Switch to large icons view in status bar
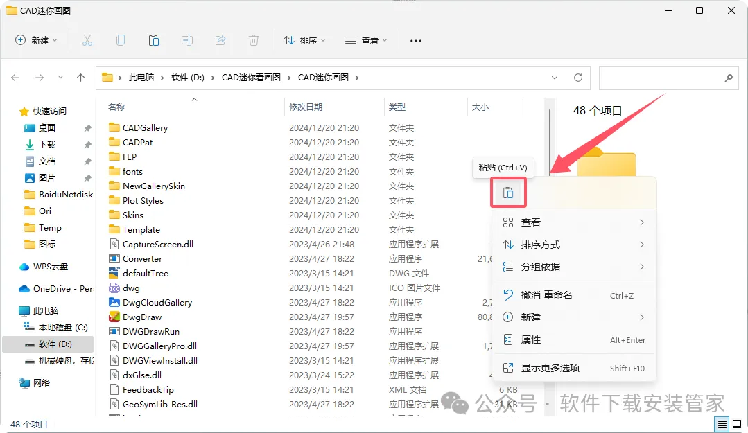The height and width of the screenshot is (433, 748). click(736, 424)
